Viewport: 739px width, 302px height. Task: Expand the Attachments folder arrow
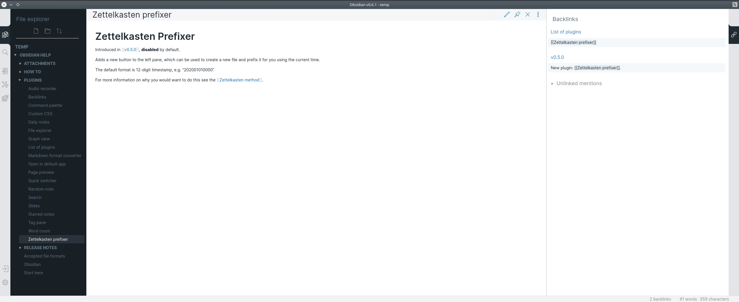tap(20, 63)
